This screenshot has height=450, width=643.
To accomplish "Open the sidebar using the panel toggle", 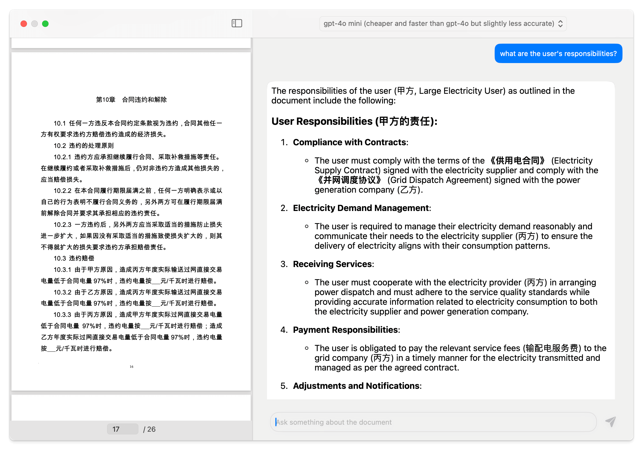I will click(237, 23).
